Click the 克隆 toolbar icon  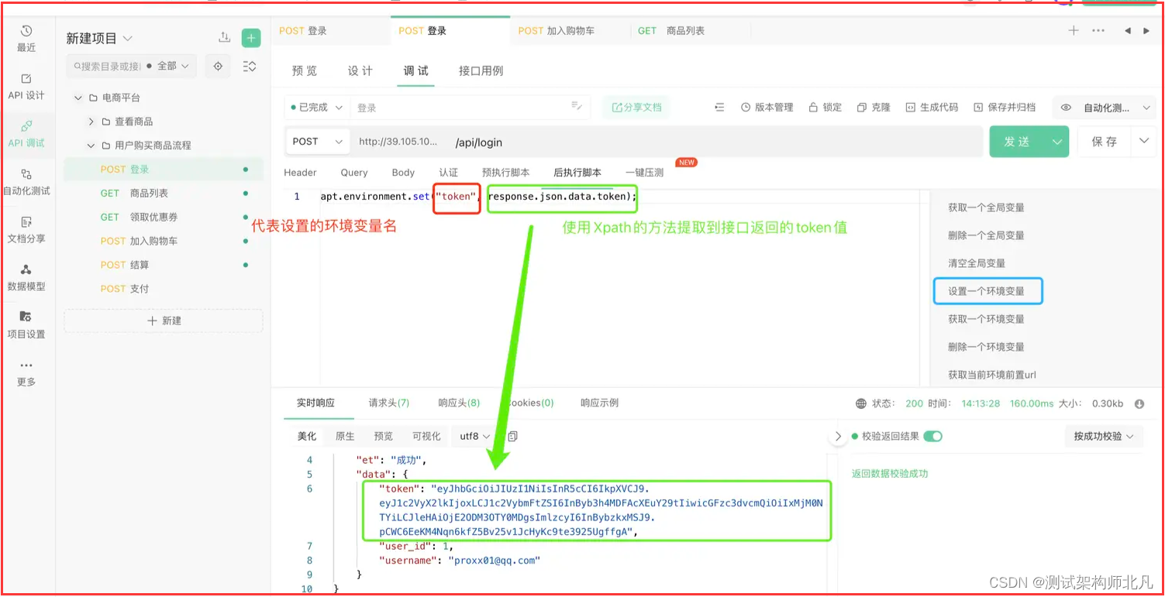[x=874, y=107]
